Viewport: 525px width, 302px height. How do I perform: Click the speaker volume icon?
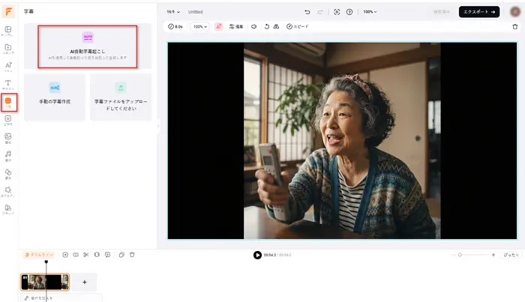coord(255,26)
